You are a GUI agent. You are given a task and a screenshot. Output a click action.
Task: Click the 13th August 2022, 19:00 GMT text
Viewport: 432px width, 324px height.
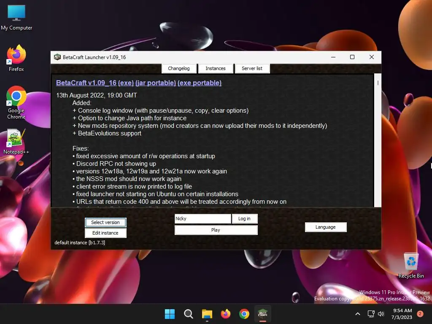pos(97,95)
